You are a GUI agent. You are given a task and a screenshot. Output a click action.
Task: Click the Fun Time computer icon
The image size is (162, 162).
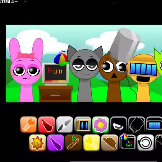(127, 142)
